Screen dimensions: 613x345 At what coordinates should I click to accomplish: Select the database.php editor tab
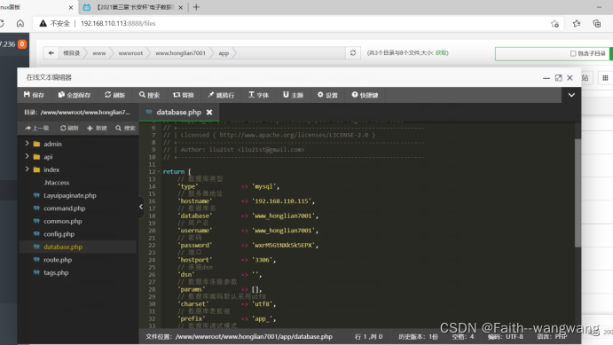click(178, 112)
